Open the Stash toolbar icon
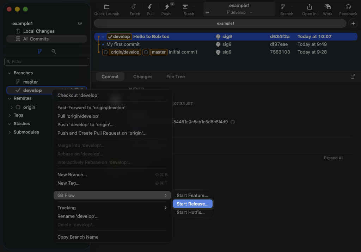361x252 pixels. 185,7
